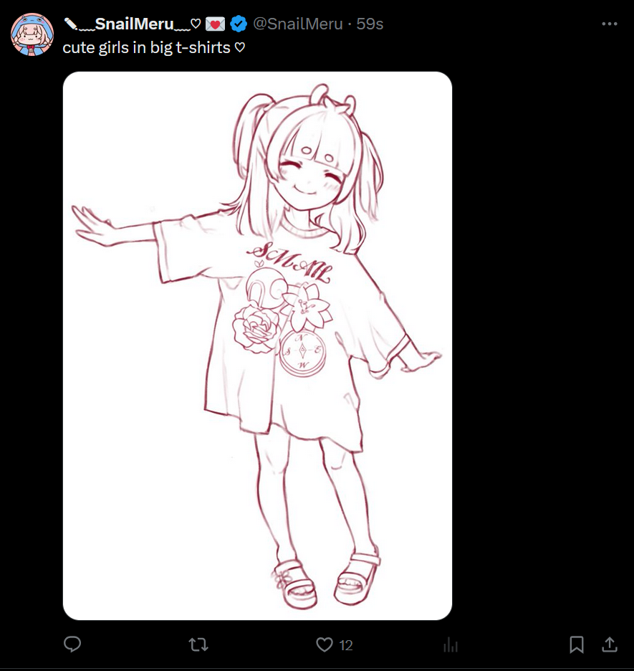
Task: Open the 59s timestamp permalink
Action: click(x=370, y=24)
